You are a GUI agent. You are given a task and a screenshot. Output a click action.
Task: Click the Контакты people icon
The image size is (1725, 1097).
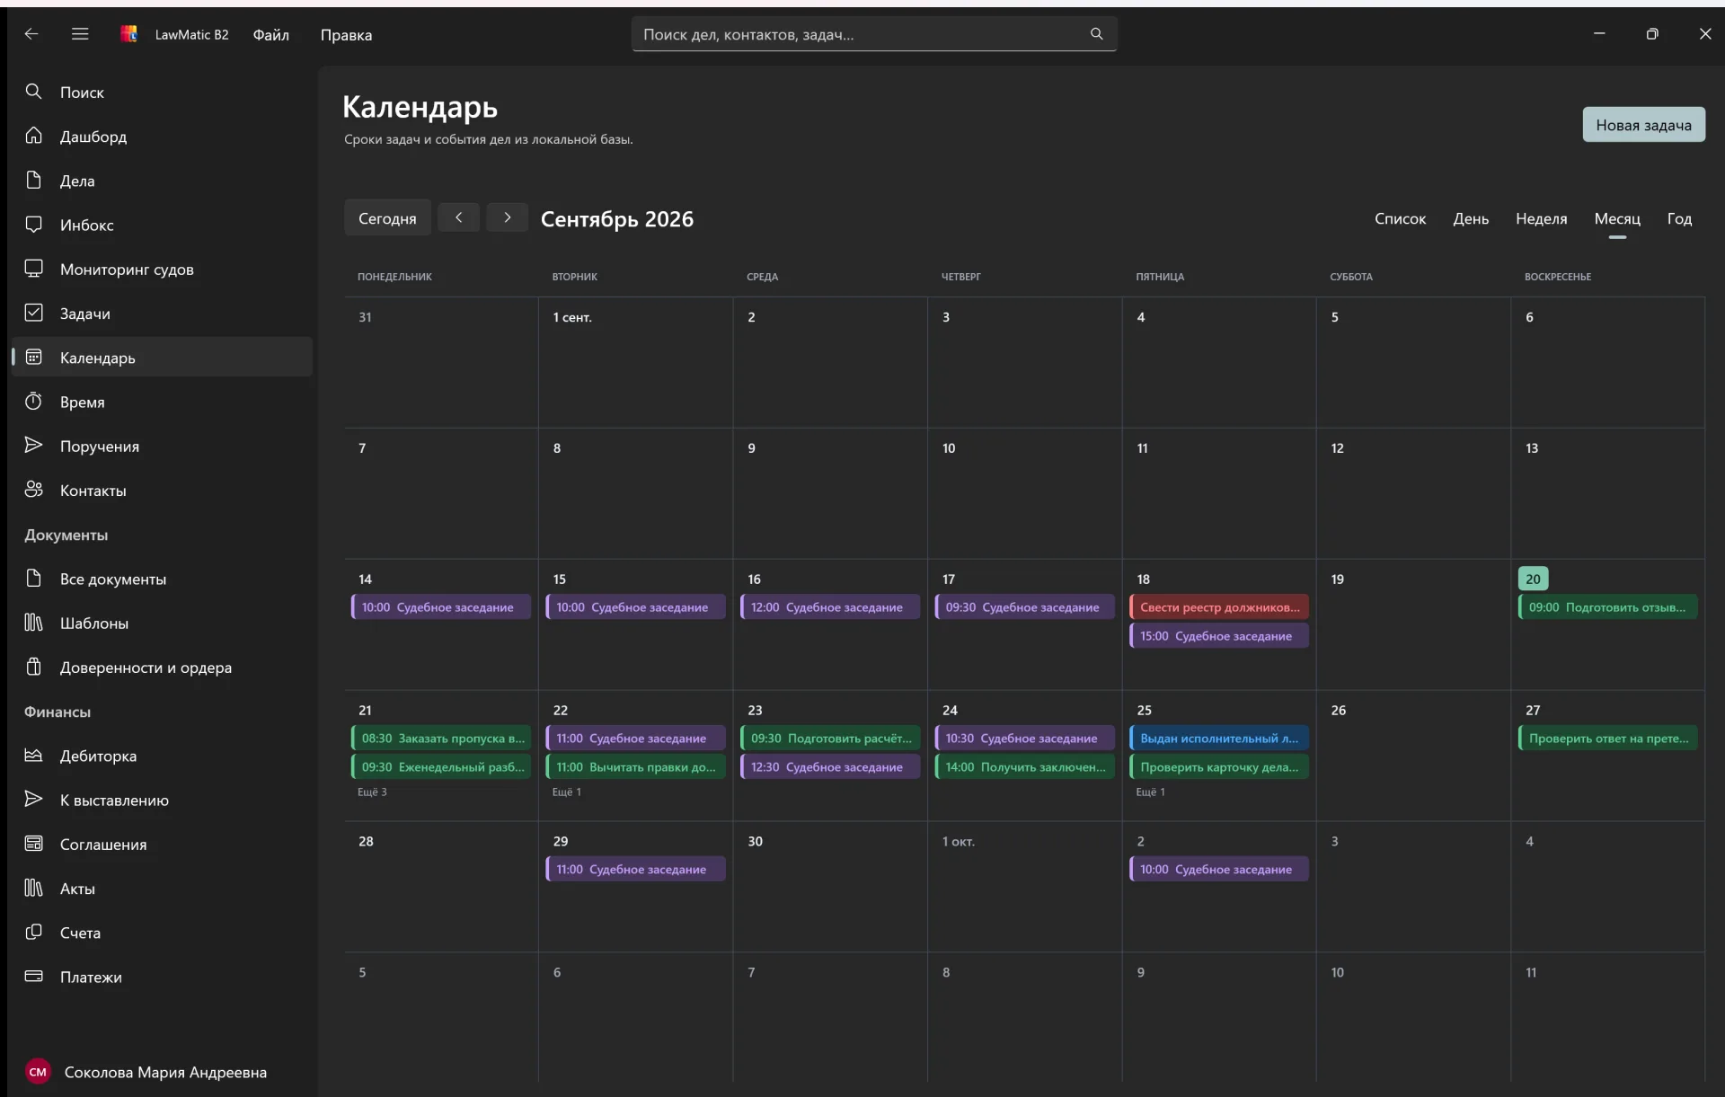tap(33, 490)
